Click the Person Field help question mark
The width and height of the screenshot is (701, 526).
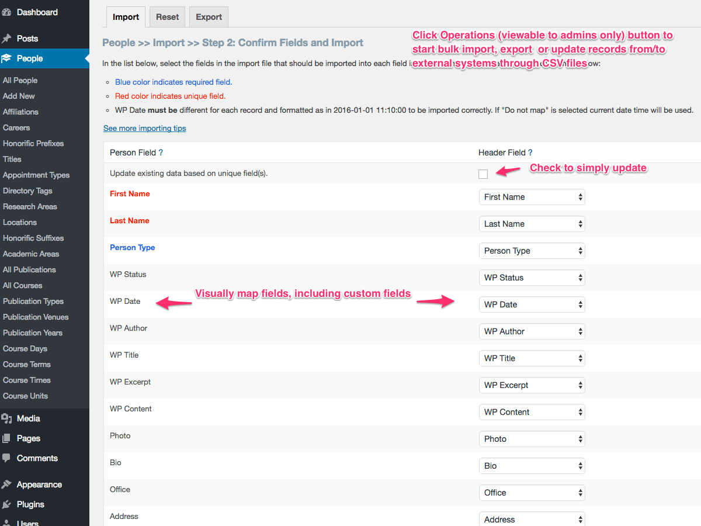(x=161, y=153)
